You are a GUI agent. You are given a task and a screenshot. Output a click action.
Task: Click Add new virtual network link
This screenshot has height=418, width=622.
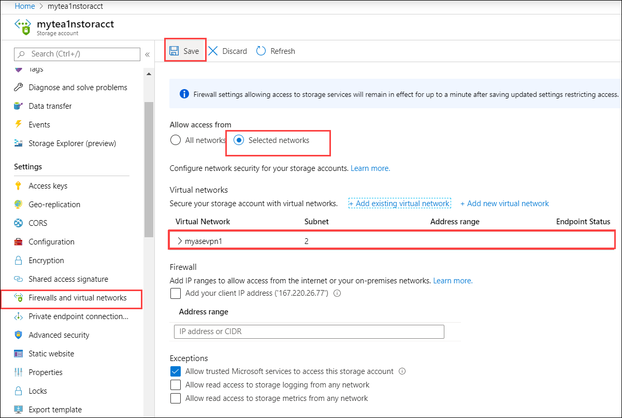coord(504,204)
